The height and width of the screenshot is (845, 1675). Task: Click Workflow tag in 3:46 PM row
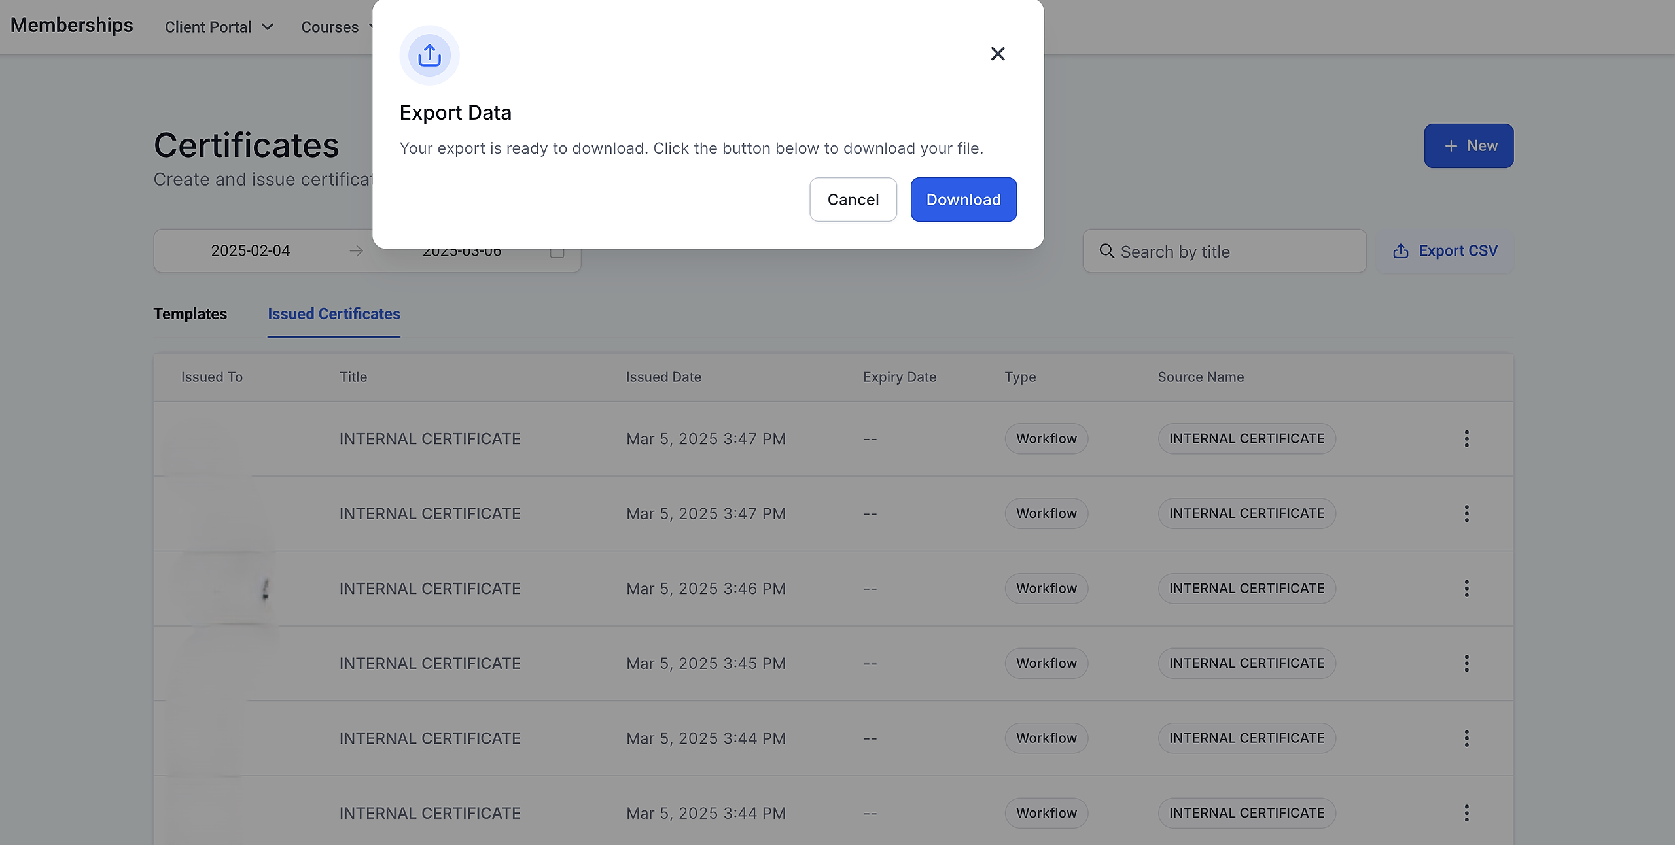(1046, 589)
